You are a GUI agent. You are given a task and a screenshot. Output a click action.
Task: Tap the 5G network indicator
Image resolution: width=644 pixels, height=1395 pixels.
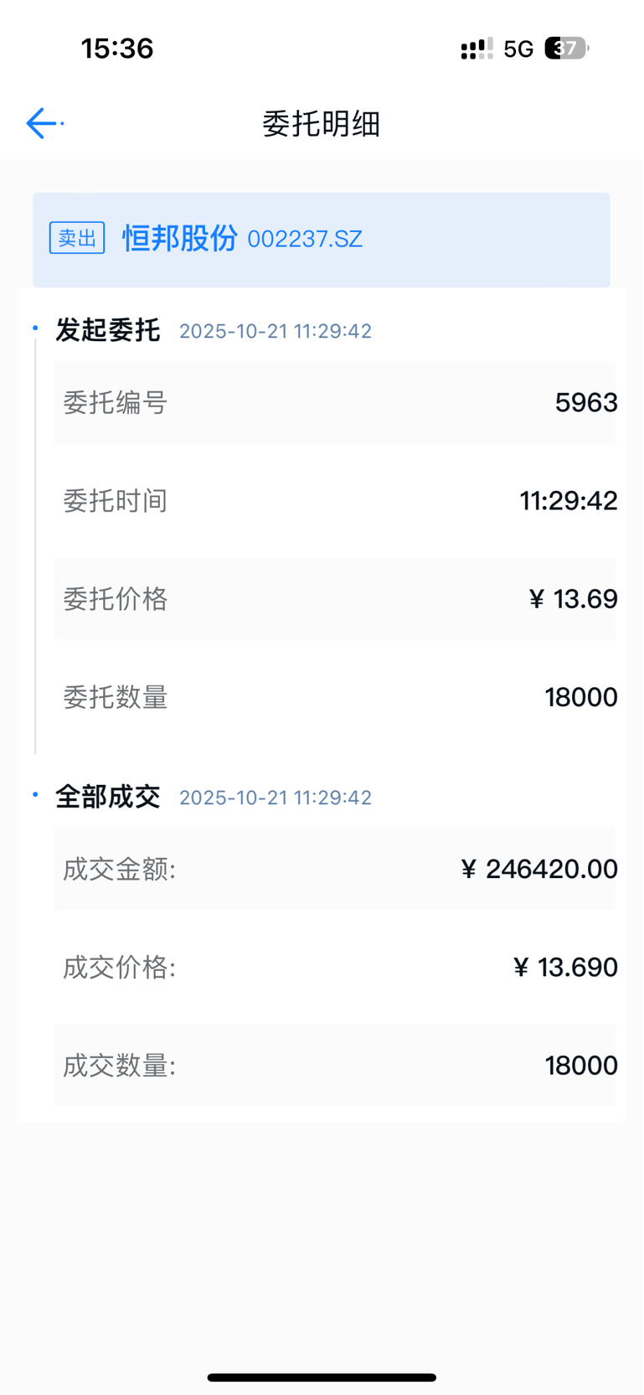click(x=518, y=49)
